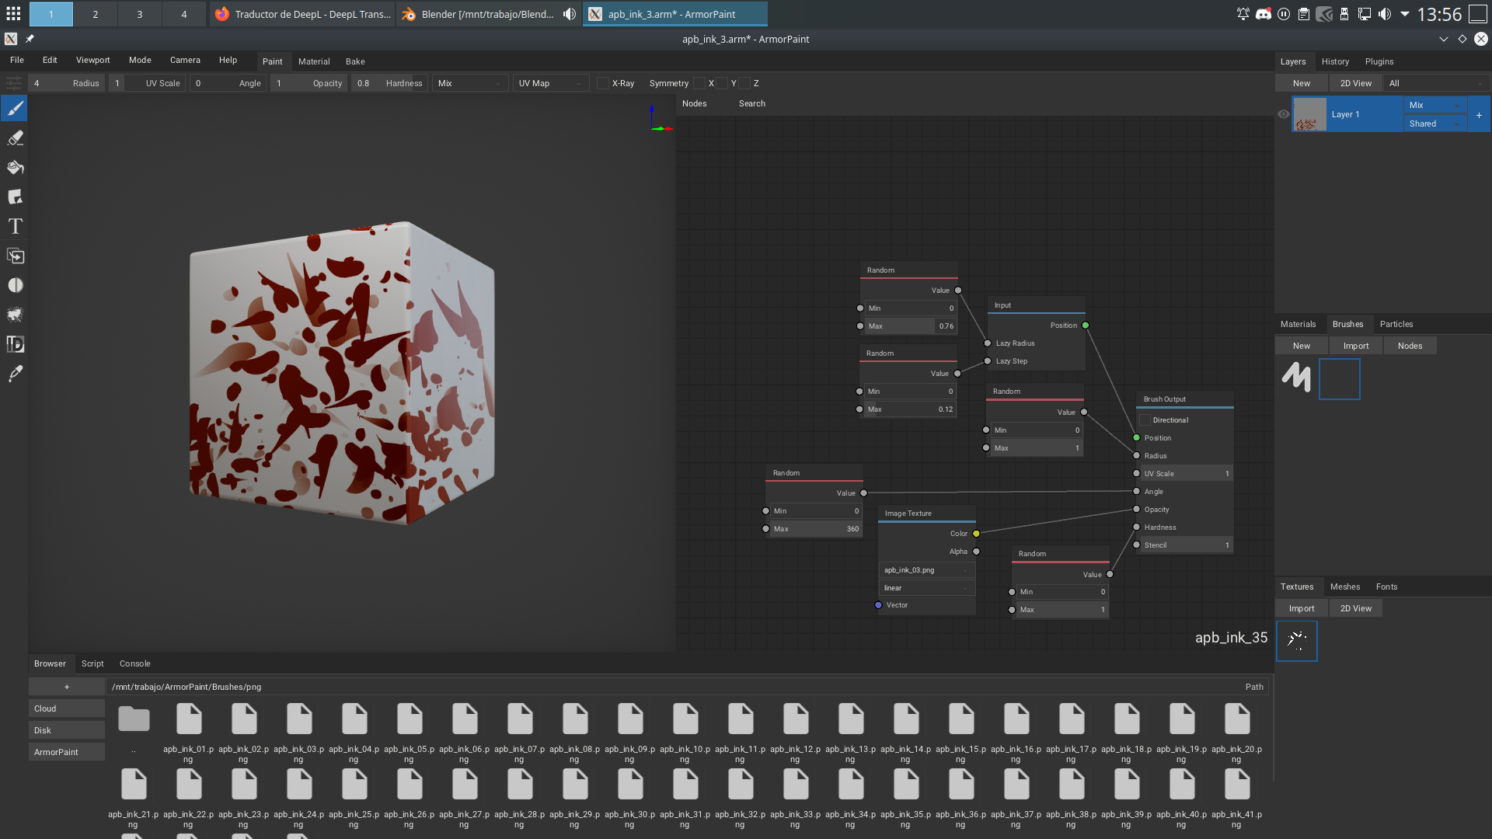Open the All layer filter dropdown
The width and height of the screenshot is (1492, 839).
click(x=1437, y=83)
